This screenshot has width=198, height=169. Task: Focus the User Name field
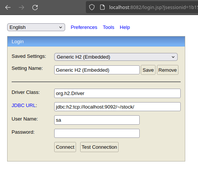97,120
